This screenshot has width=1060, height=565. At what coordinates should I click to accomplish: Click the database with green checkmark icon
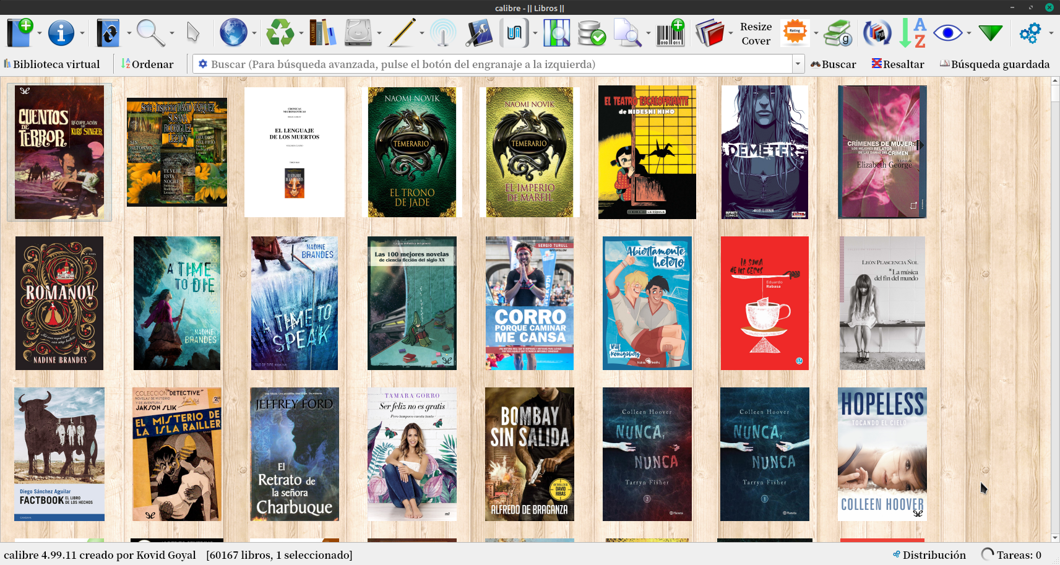point(592,33)
